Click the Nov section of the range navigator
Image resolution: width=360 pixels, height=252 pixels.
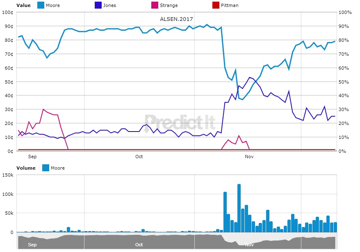249,245
